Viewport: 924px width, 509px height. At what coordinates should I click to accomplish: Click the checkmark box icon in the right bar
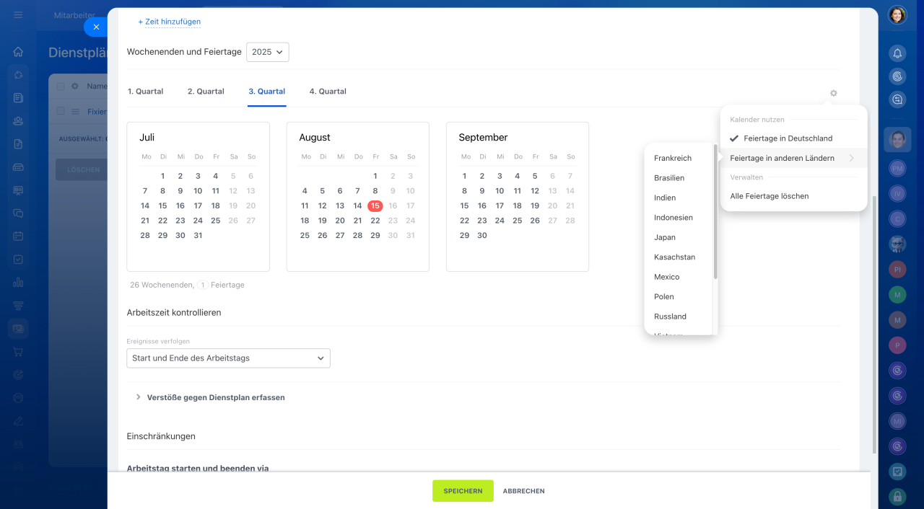(x=897, y=471)
